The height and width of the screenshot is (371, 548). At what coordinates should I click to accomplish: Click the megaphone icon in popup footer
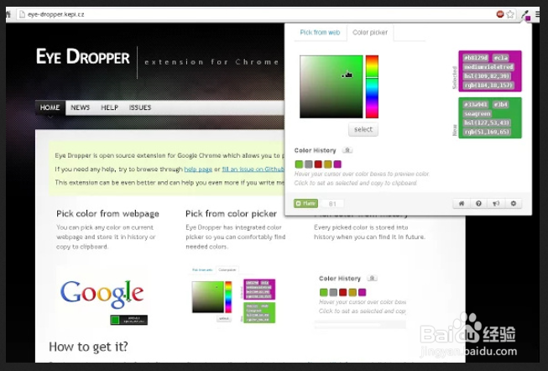pos(496,203)
